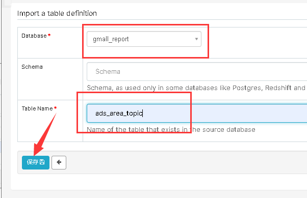This screenshot has height=198, width=307.
Task: Click the 'Import a table definition' heading
Action: [57, 13]
